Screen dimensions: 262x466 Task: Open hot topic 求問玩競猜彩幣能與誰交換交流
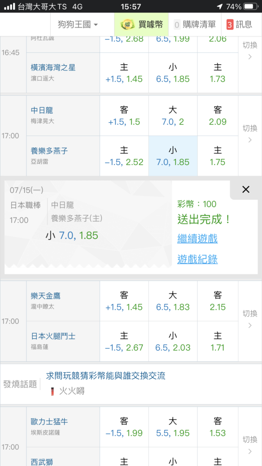(106, 376)
